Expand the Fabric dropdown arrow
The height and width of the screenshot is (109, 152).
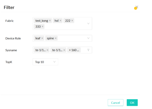88,24
